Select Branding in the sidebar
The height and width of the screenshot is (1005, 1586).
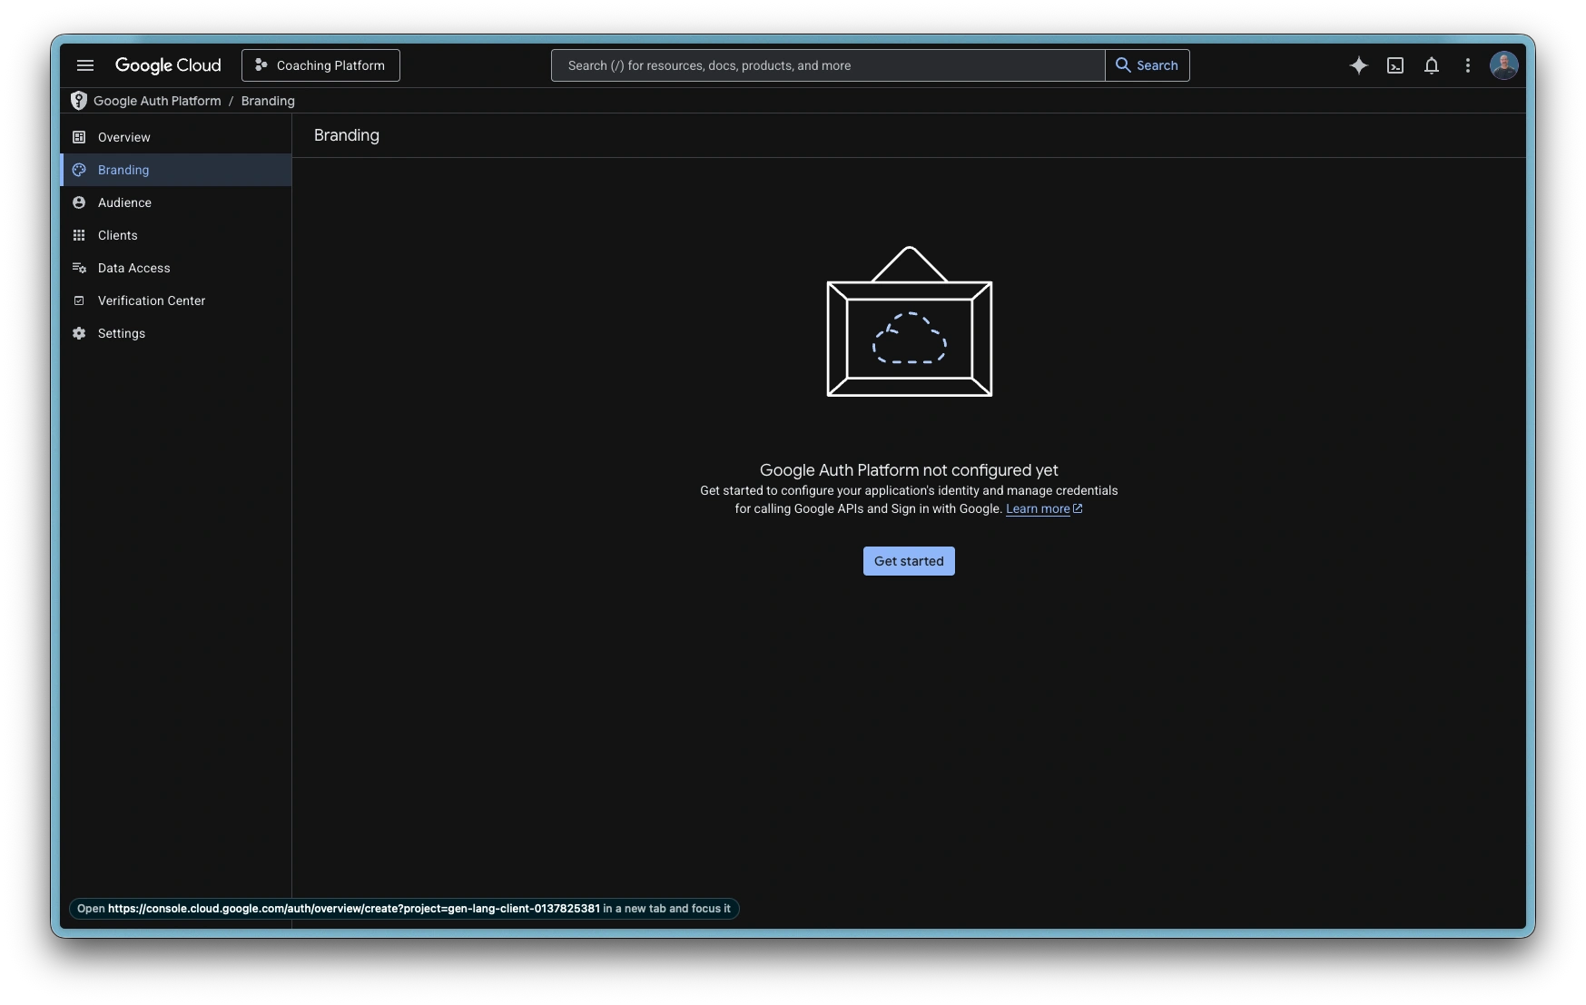point(123,170)
